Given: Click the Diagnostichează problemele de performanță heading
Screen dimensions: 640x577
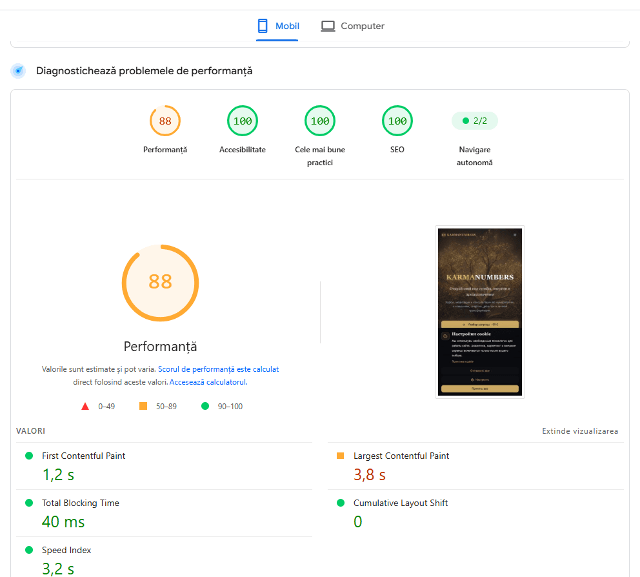Looking at the screenshot, I should pos(144,70).
